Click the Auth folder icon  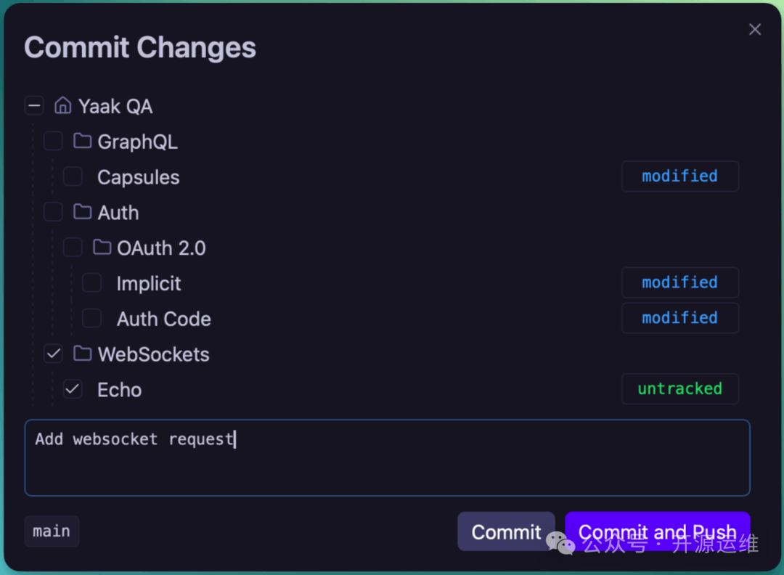(x=83, y=212)
